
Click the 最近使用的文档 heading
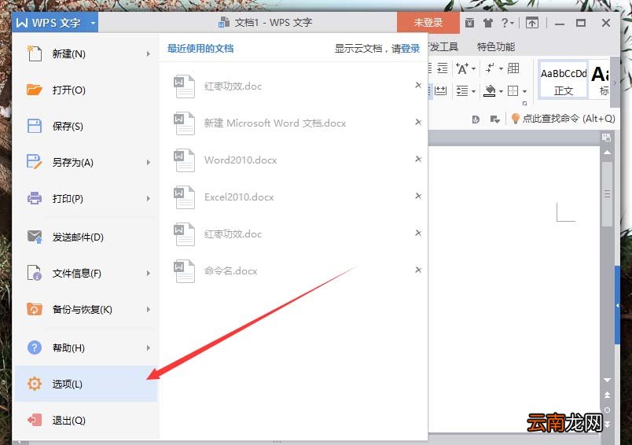200,49
